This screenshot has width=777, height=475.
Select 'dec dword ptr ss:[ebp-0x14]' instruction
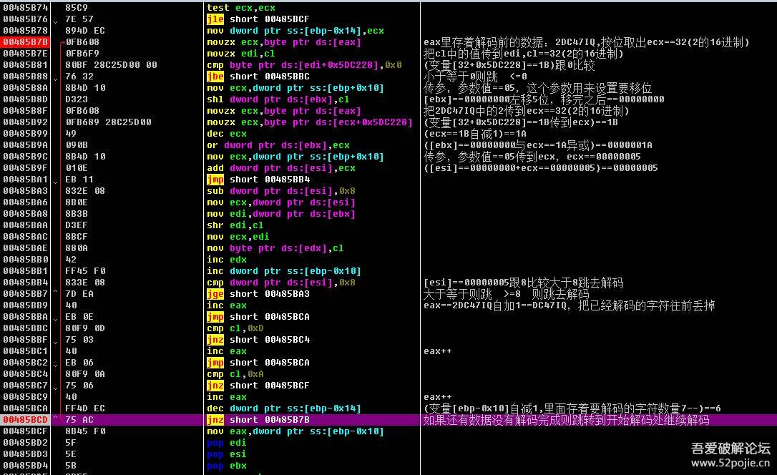284,408
